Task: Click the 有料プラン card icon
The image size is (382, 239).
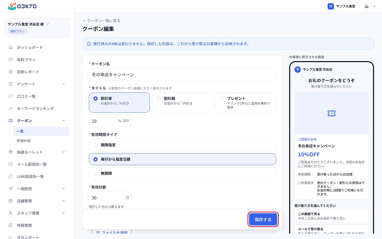Action: pos(11,59)
